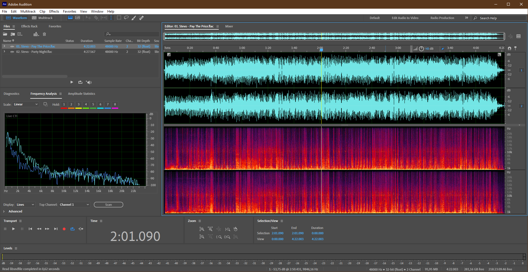
Task: Click Loop Playback in Files panel
Action: [x=80, y=82]
